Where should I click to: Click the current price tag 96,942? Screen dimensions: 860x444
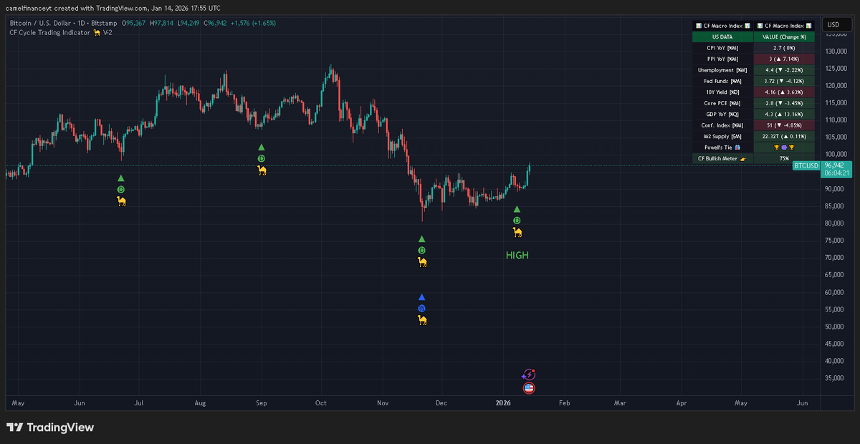click(x=836, y=165)
